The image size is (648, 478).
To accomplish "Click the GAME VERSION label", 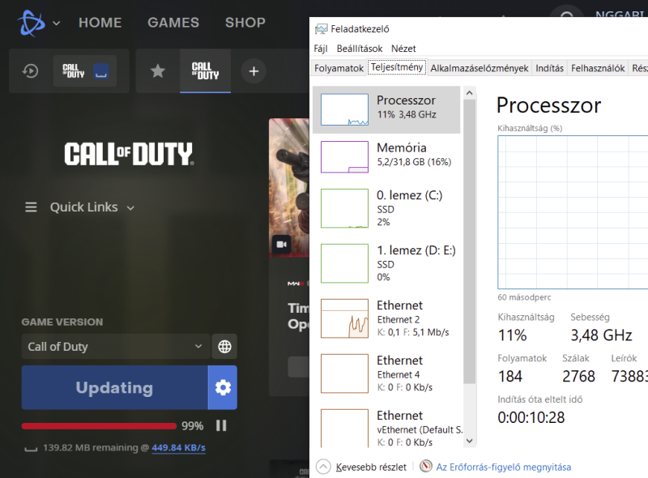I will click(x=62, y=322).
